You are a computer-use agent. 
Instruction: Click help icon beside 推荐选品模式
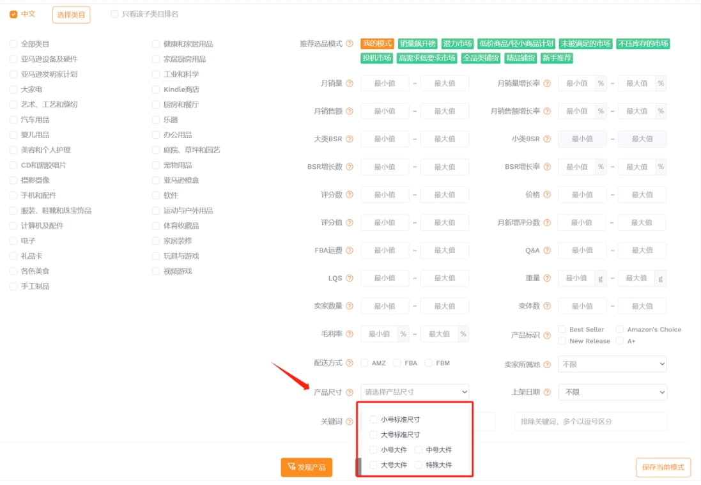coord(350,44)
